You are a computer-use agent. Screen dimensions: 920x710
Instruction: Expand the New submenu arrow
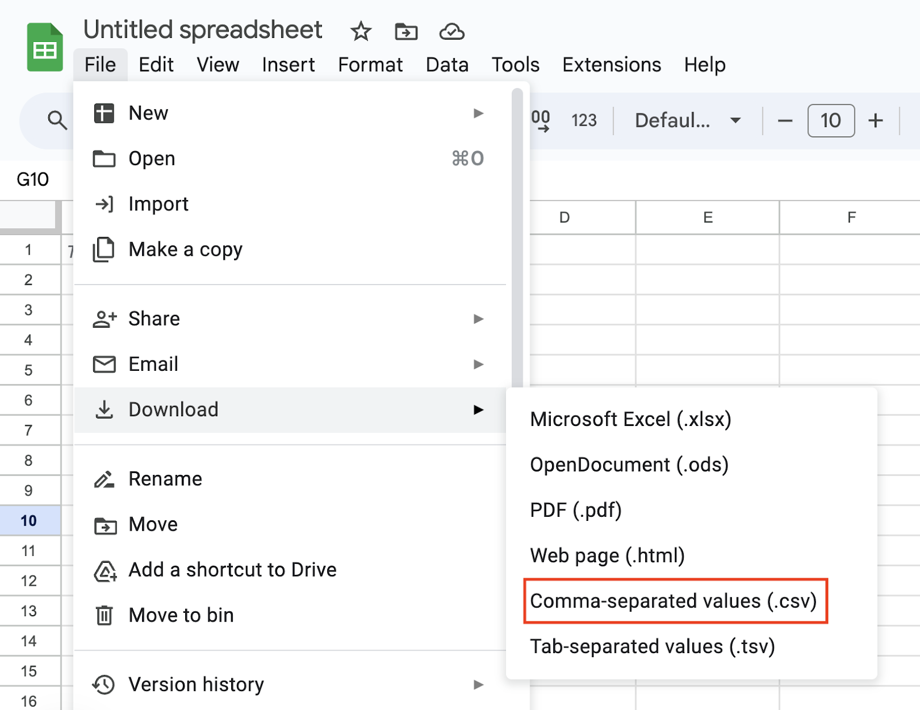point(478,113)
